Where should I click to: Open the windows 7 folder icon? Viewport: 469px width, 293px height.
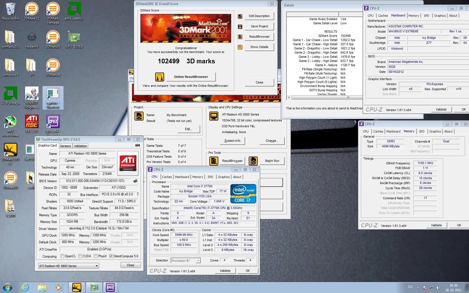pos(10,68)
